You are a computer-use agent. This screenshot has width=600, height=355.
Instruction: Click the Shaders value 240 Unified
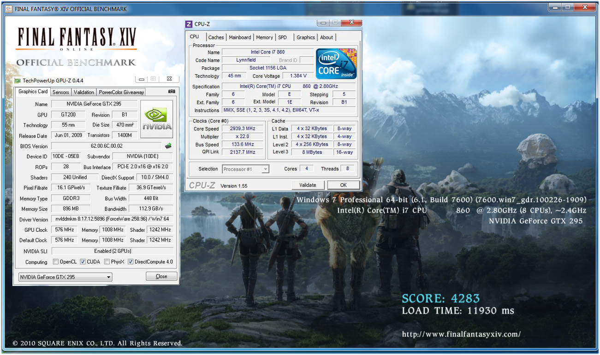point(75,177)
